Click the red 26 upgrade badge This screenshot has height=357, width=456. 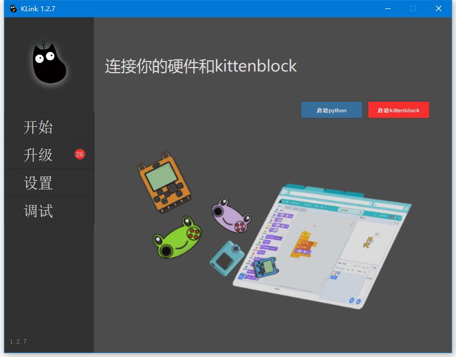click(x=79, y=154)
